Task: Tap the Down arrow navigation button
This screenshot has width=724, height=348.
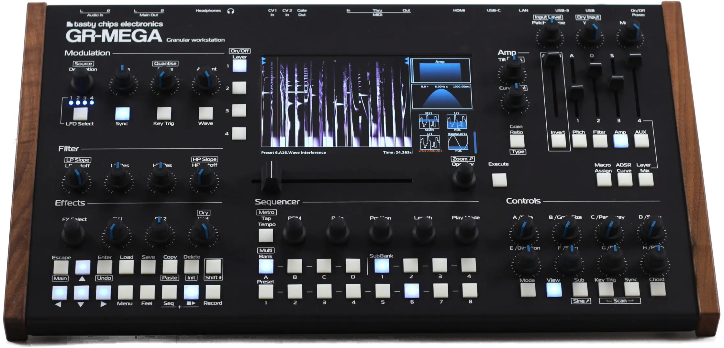Action: [81, 293]
